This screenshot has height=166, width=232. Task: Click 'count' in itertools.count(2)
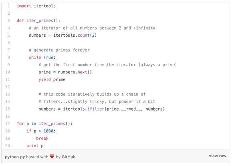pos(84,36)
